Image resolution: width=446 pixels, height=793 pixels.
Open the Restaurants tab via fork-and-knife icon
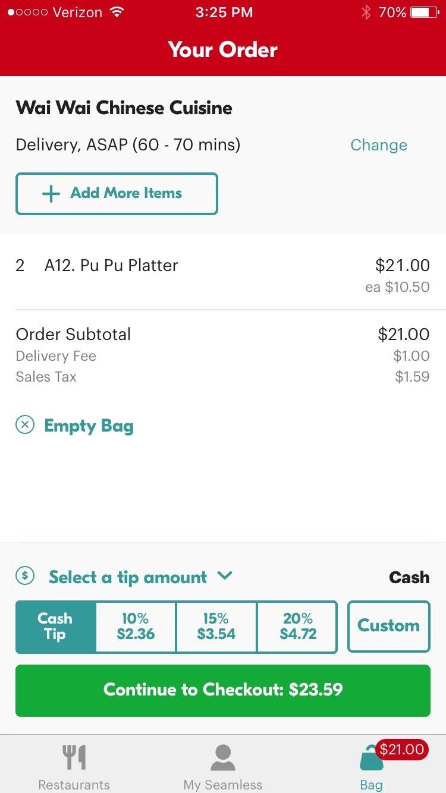pos(74,756)
